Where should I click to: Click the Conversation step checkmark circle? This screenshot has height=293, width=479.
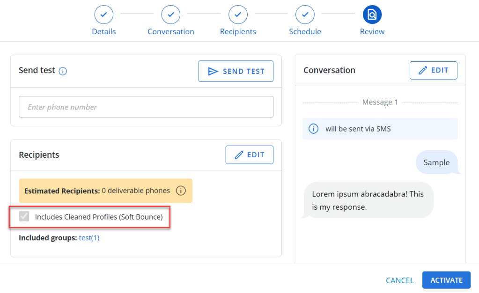[171, 15]
